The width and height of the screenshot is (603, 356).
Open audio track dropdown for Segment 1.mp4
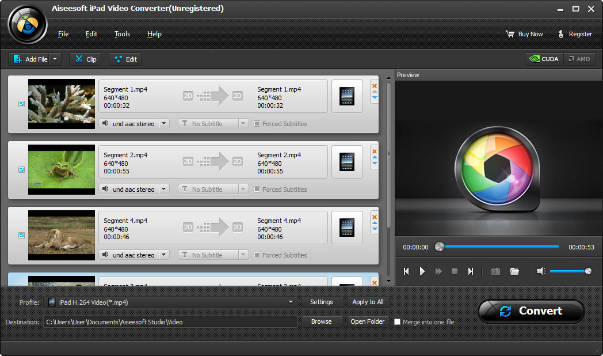click(x=164, y=123)
